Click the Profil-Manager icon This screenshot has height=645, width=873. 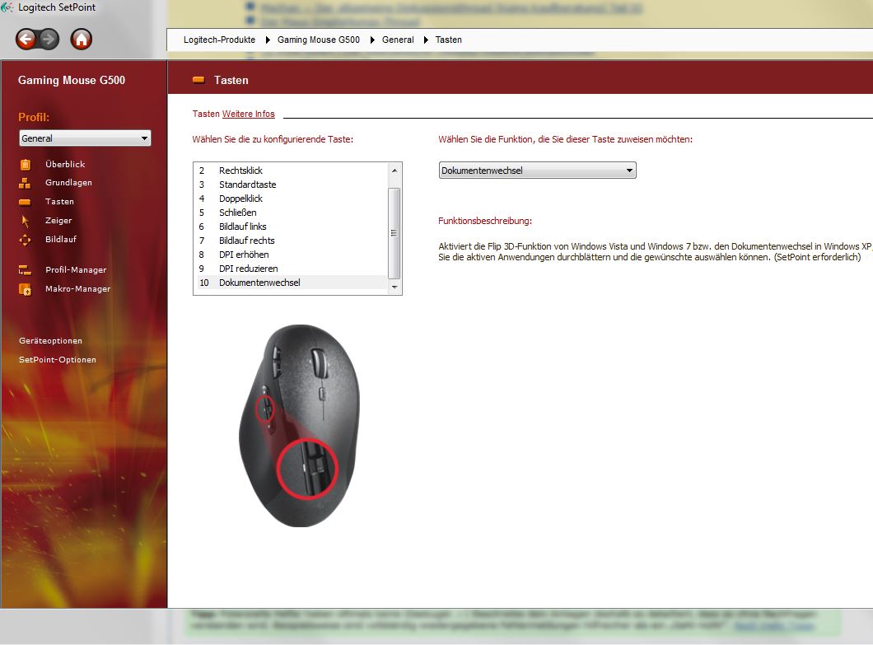[25, 270]
